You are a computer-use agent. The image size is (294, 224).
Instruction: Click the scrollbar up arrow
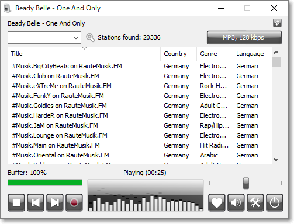click(276, 52)
